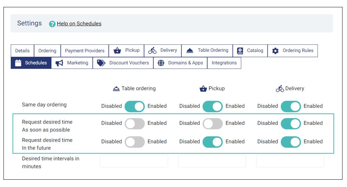The width and height of the screenshot is (347, 187).
Task: Open the Integrations tab
Action: (224, 63)
